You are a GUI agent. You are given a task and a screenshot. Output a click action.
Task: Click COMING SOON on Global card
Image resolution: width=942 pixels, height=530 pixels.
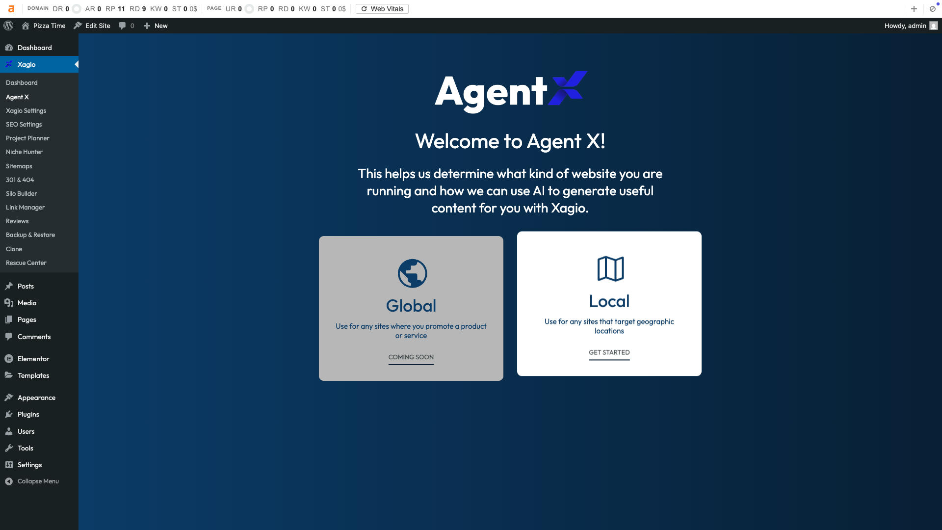point(411,357)
